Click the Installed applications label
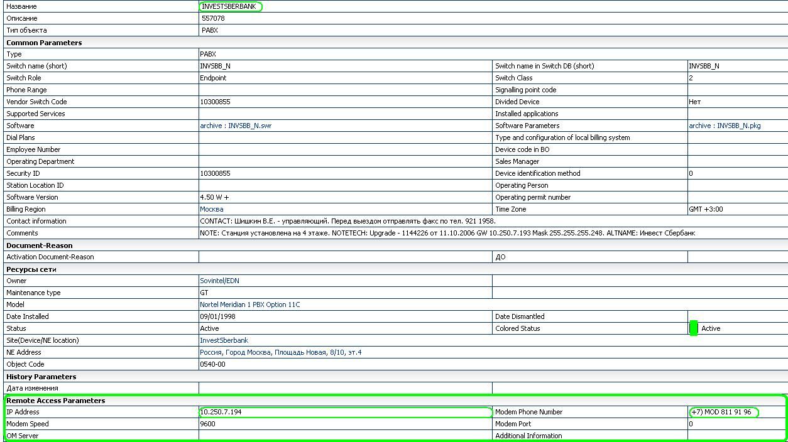 (x=527, y=114)
